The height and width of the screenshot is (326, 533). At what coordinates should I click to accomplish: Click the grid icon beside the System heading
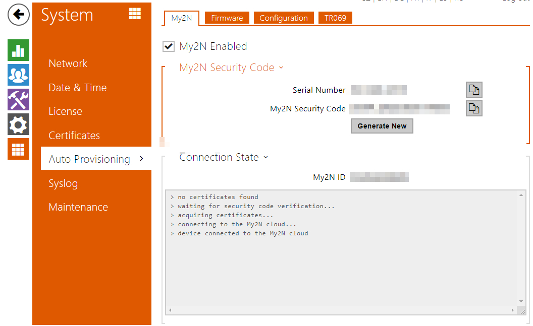(135, 14)
